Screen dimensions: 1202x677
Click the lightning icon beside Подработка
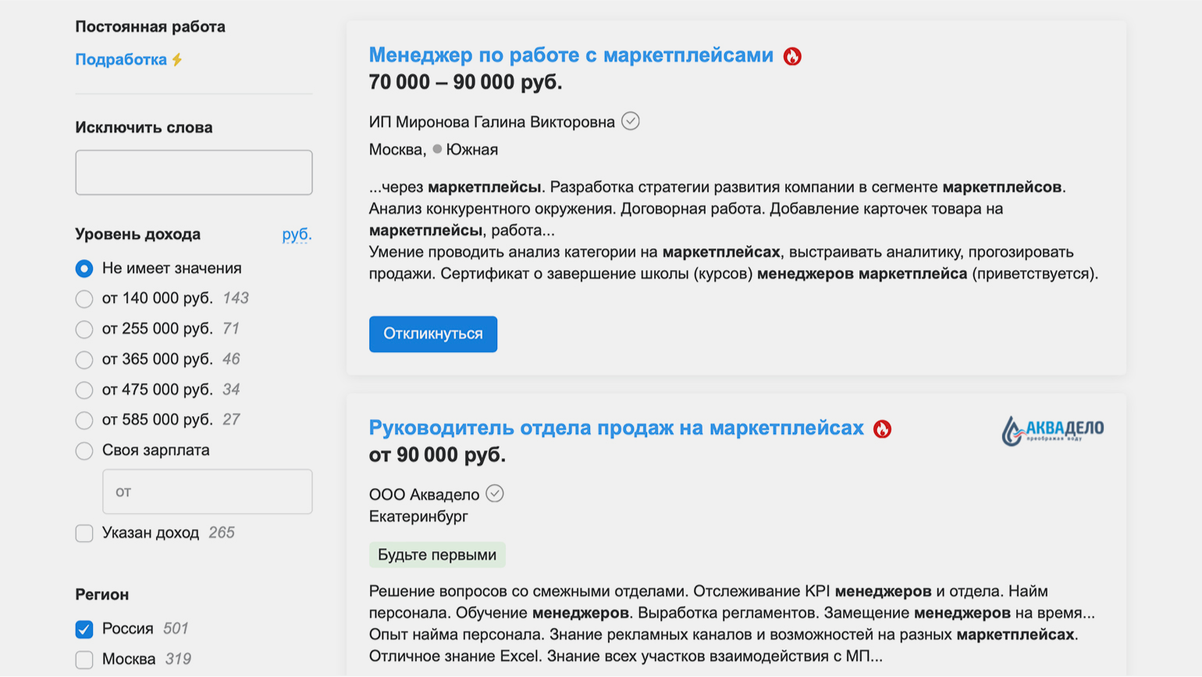click(x=178, y=59)
